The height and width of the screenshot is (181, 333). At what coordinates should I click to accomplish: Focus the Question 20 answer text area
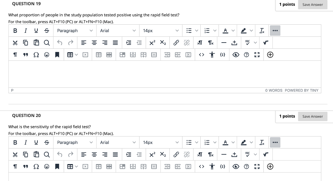coord(165,177)
